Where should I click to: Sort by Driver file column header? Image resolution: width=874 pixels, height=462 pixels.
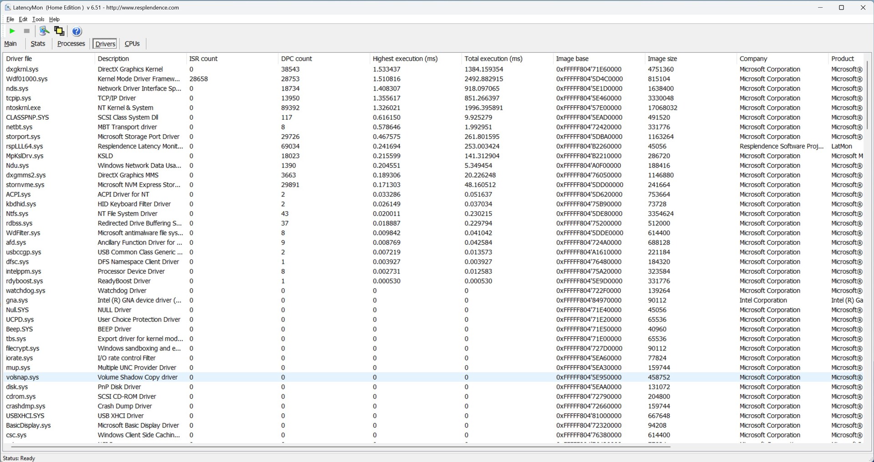49,59
